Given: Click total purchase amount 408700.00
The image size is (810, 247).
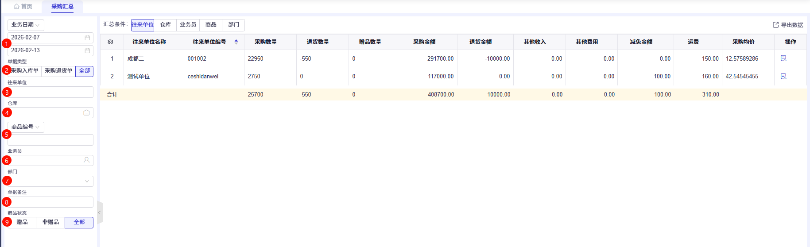Looking at the screenshot, I should coord(441,94).
